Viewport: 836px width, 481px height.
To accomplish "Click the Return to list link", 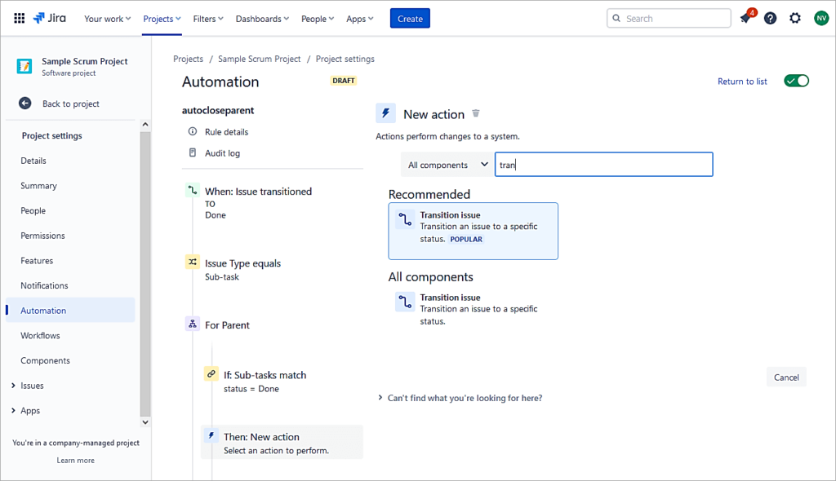I will [x=742, y=82].
